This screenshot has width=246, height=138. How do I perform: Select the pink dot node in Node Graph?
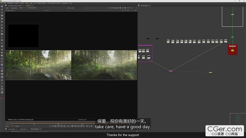(171, 71)
